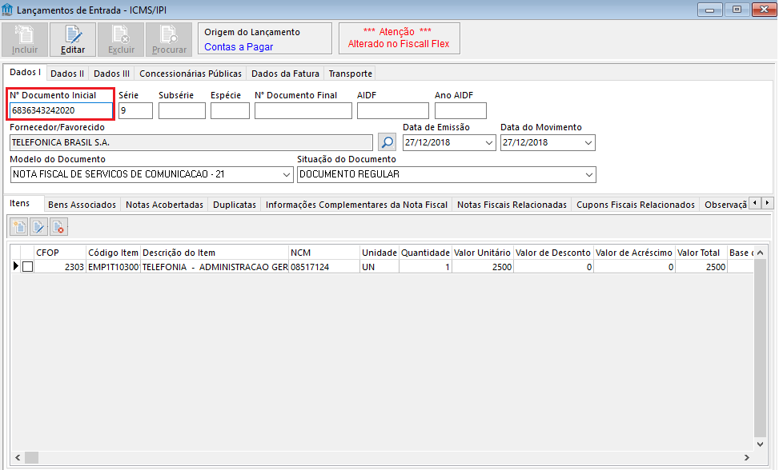Click Valor Unitário column header
The height and width of the screenshot is (470, 779).
click(483, 253)
